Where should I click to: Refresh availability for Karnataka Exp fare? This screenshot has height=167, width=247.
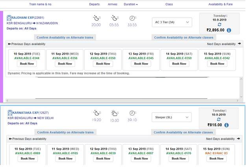pos(218,119)
